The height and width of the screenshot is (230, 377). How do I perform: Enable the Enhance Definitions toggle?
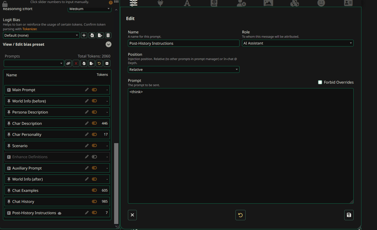[95, 157]
